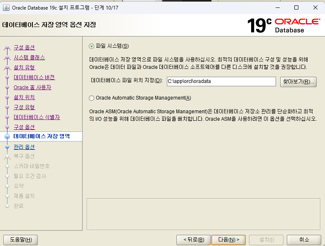
Task: Click the Oracle 19c Database logo
Action: click(284, 25)
